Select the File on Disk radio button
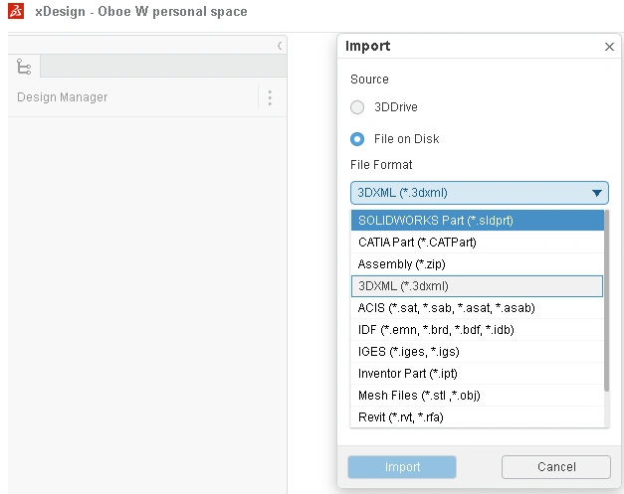 (x=357, y=139)
